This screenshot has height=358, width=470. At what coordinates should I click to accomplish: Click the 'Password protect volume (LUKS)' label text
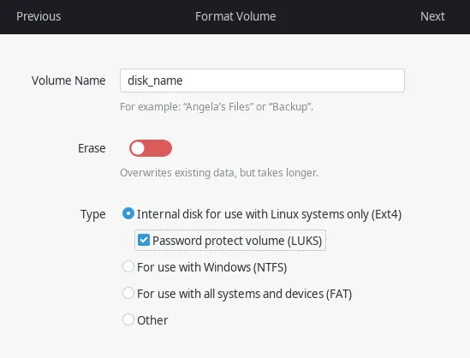pos(237,241)
